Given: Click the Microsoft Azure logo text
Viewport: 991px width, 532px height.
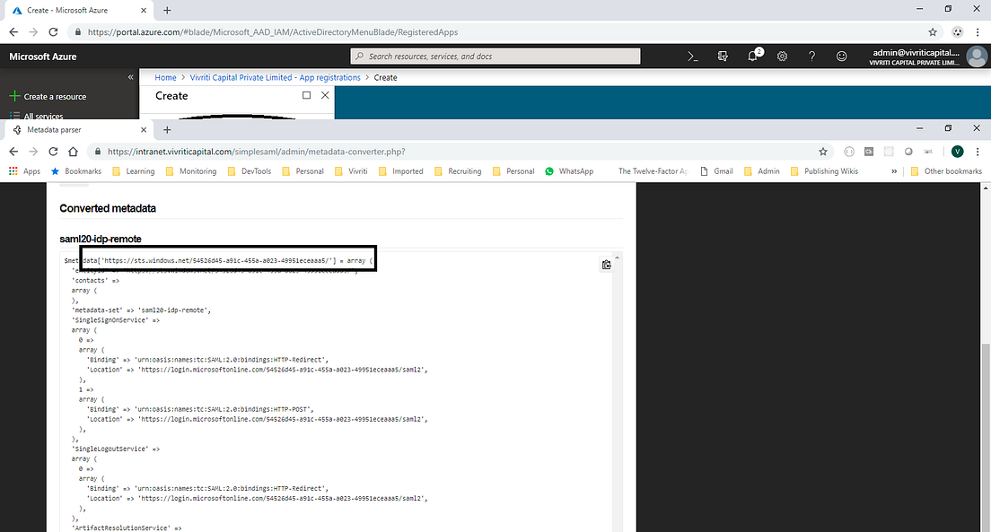Looking at the screenshot, I should point(43,57).
